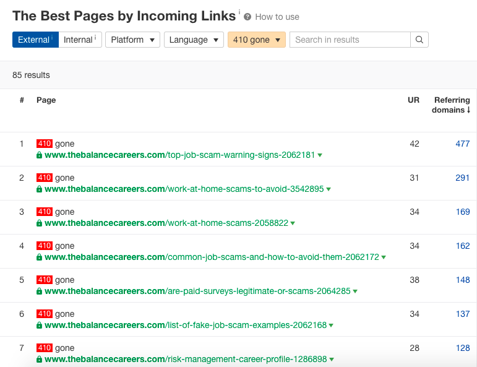The image size is (477, 367).
Task: Sort by Referring domains column header
Action: coord(451,105)
